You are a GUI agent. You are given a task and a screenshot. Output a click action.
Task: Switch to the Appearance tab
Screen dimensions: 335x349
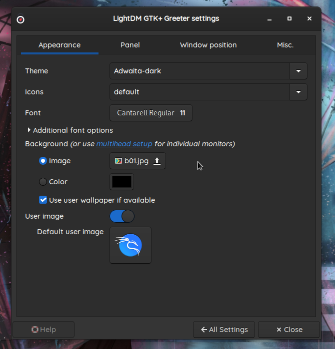[59, 45]
